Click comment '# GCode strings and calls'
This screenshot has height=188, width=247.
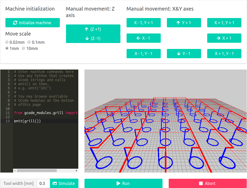(40, 80)
